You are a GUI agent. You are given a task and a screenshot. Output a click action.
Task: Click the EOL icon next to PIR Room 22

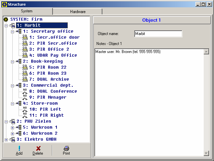click(x=25, y=67)
